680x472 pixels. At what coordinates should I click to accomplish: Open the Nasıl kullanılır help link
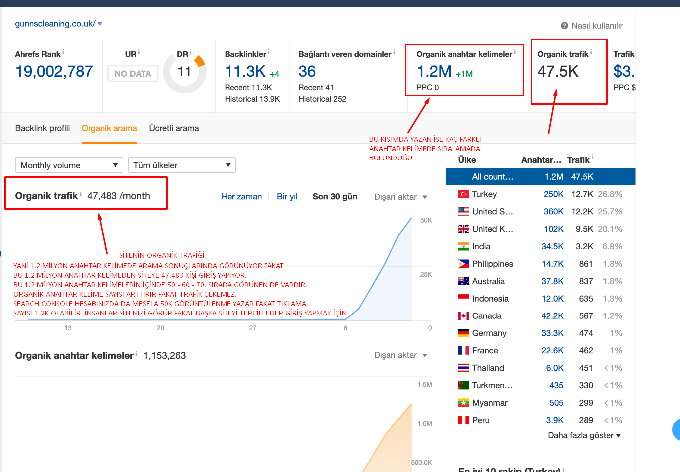point(597,26)
